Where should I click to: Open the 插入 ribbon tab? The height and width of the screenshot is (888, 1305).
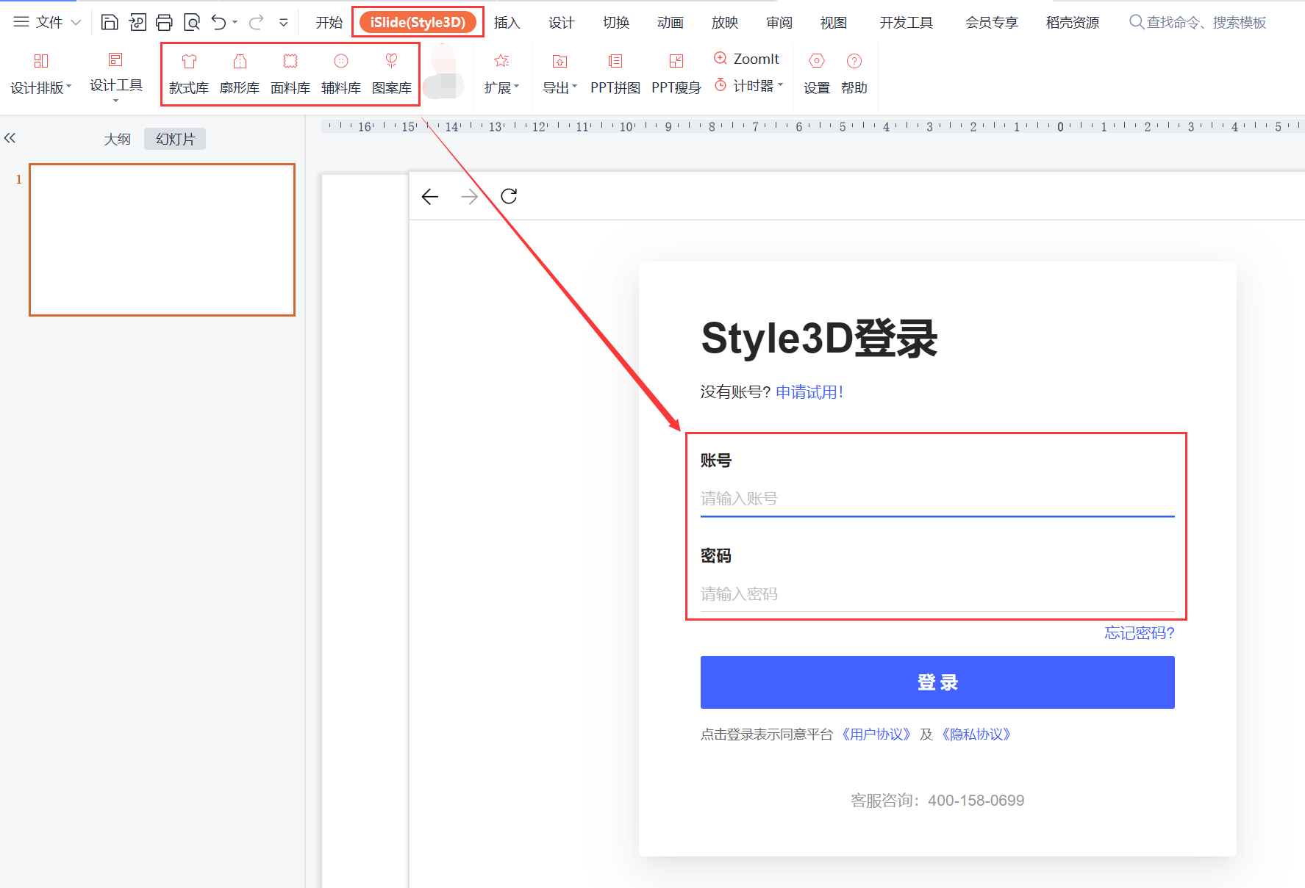pyautogui.click(x=507, y=23)
